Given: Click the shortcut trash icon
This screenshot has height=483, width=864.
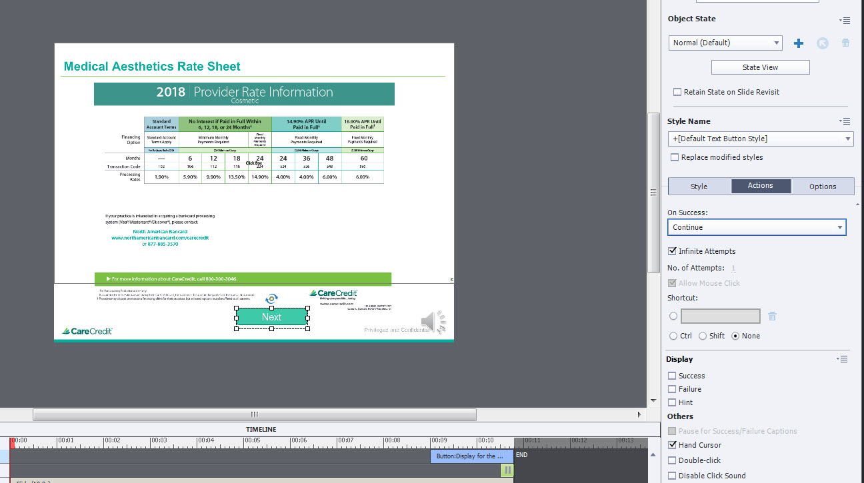Looking at the screenshot, I should 772,316.
